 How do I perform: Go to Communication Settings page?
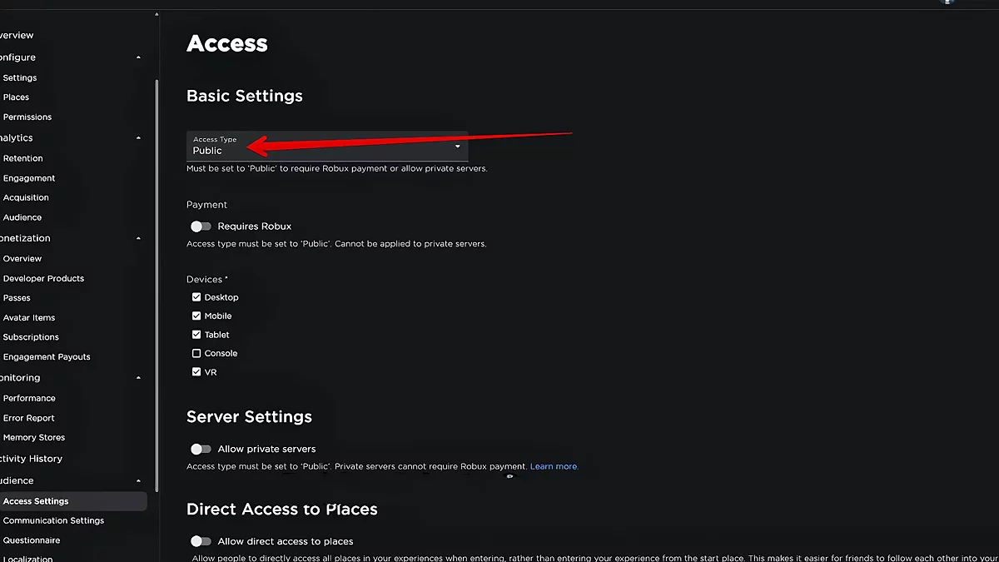(x=53, y=521)
